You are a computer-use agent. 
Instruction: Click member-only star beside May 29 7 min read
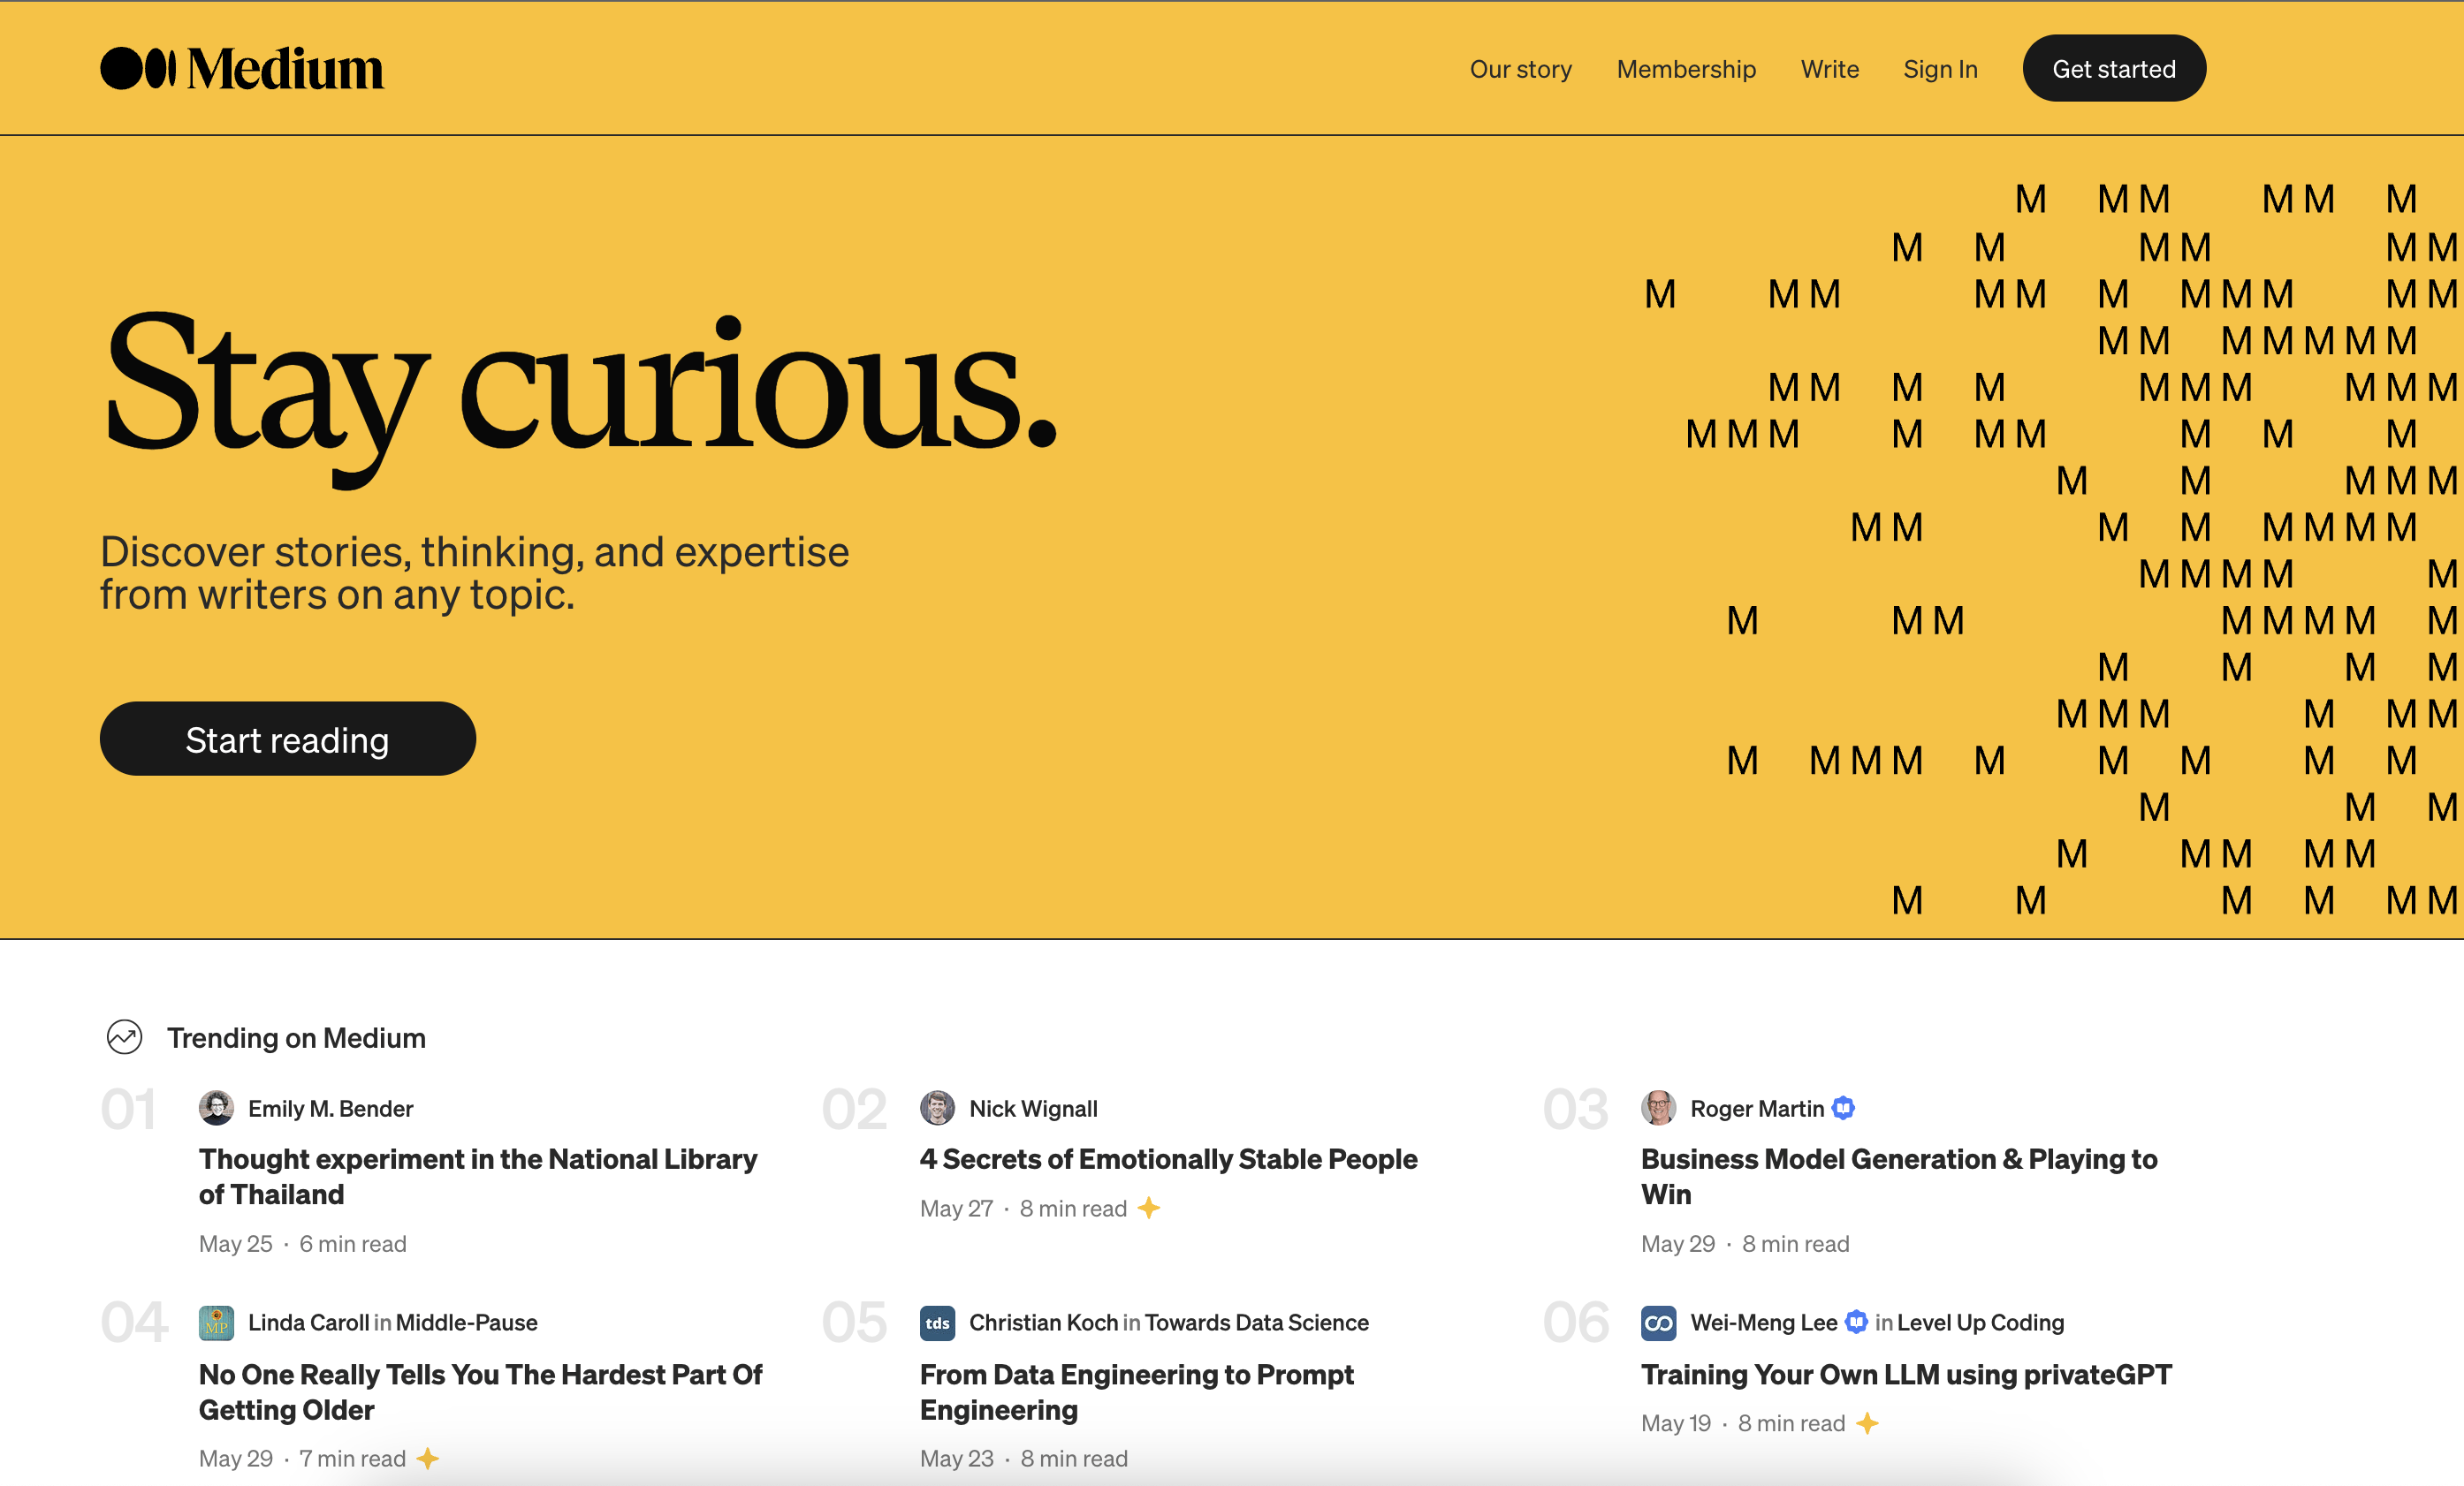click(427, 1458)
